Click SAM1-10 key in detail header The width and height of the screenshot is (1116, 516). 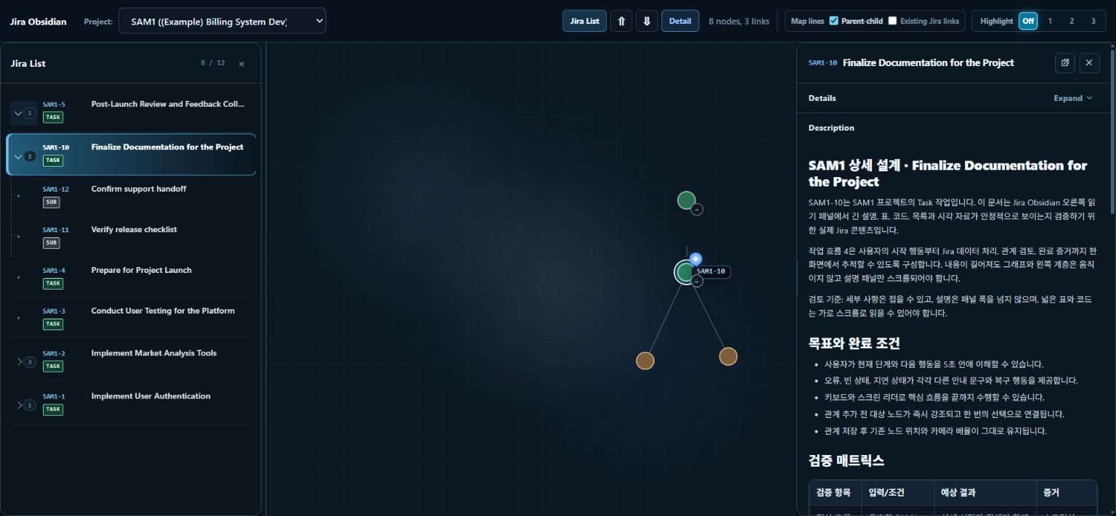coord(822,63)
